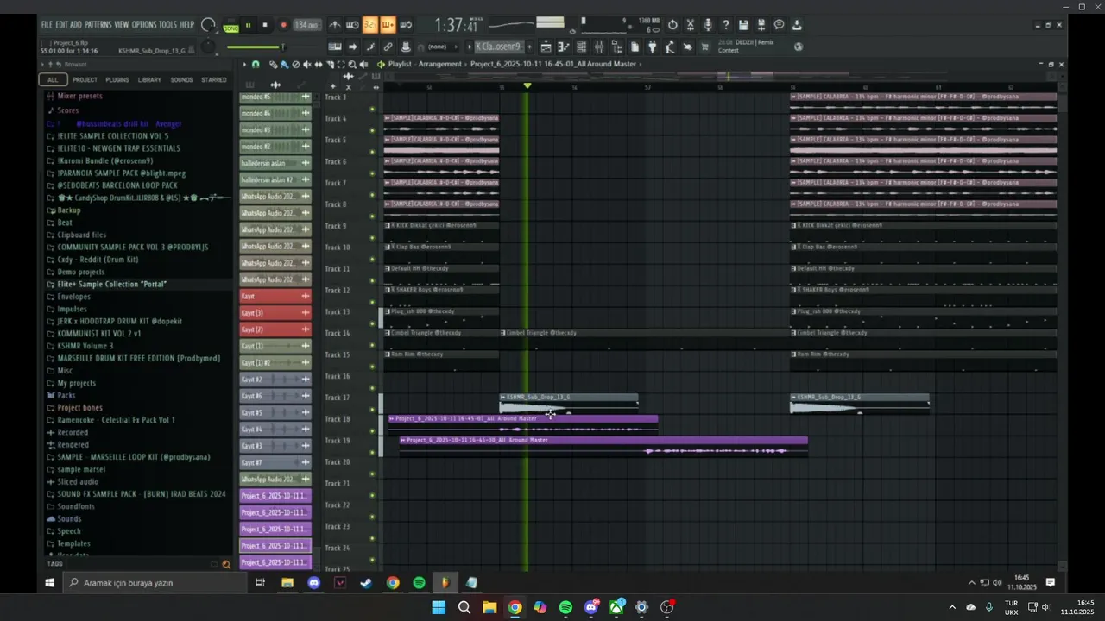
Task: Open the help question mark icon
Action: (726, 25)
